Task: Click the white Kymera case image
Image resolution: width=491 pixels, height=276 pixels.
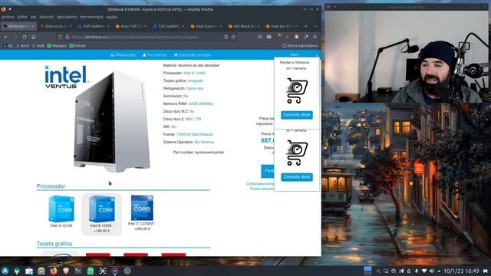Action: click(112, 121)
